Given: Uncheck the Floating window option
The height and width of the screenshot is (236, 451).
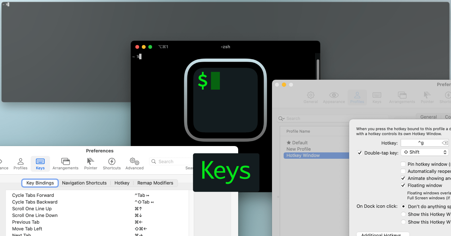Looking at the screenshot, I should pos(403,185).
